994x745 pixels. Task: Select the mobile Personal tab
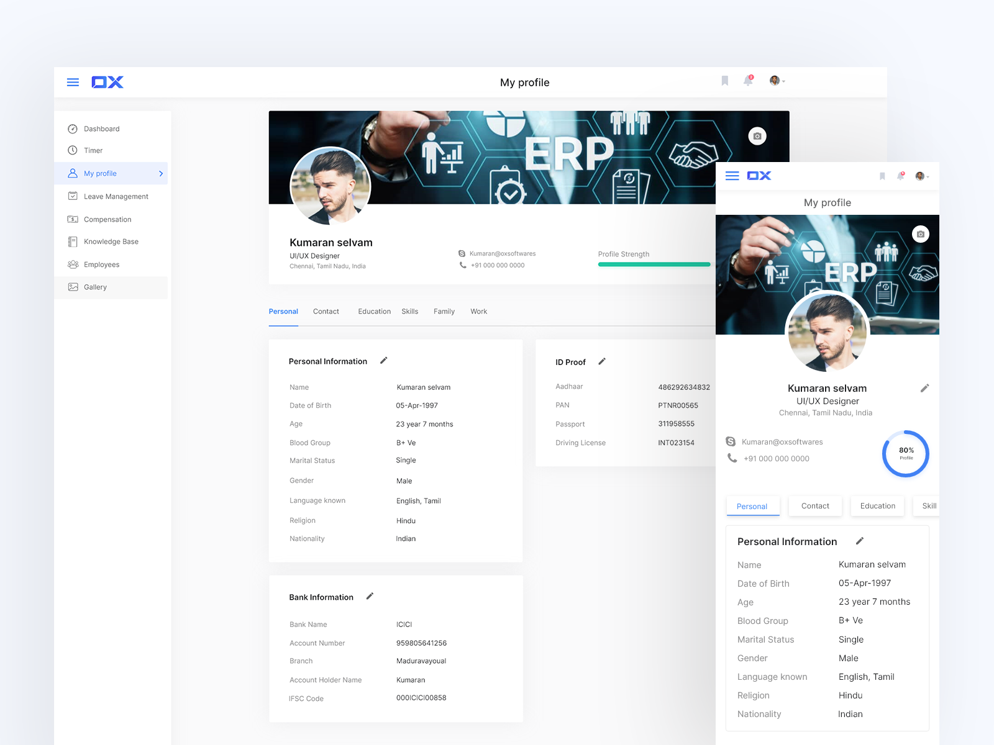pos(753,506)
